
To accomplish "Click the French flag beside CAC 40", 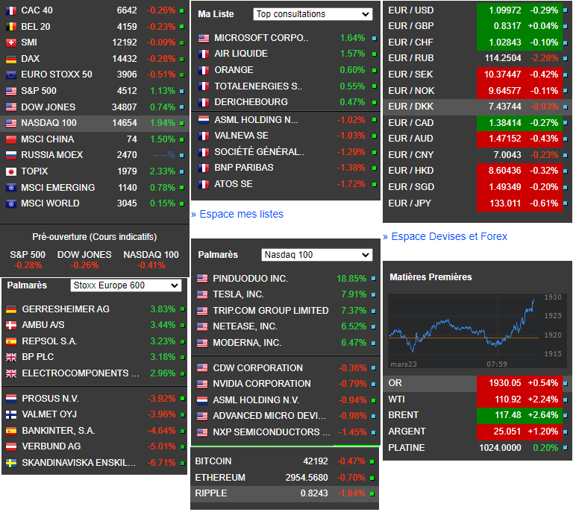I will (x=11, y=11).
